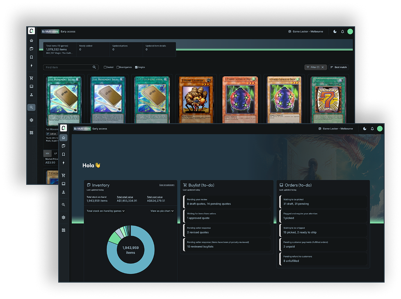Open settings gear in front window sidebar

point(64,217)
